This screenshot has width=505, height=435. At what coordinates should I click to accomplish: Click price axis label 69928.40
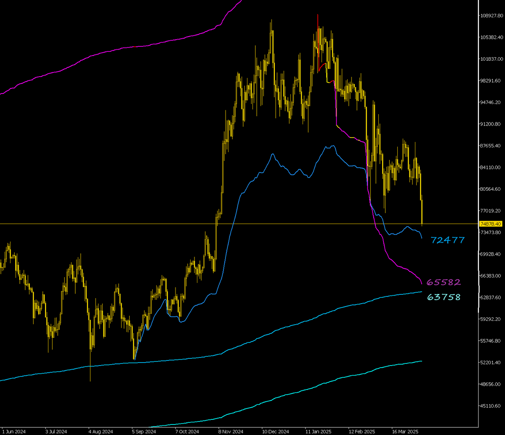491,254
